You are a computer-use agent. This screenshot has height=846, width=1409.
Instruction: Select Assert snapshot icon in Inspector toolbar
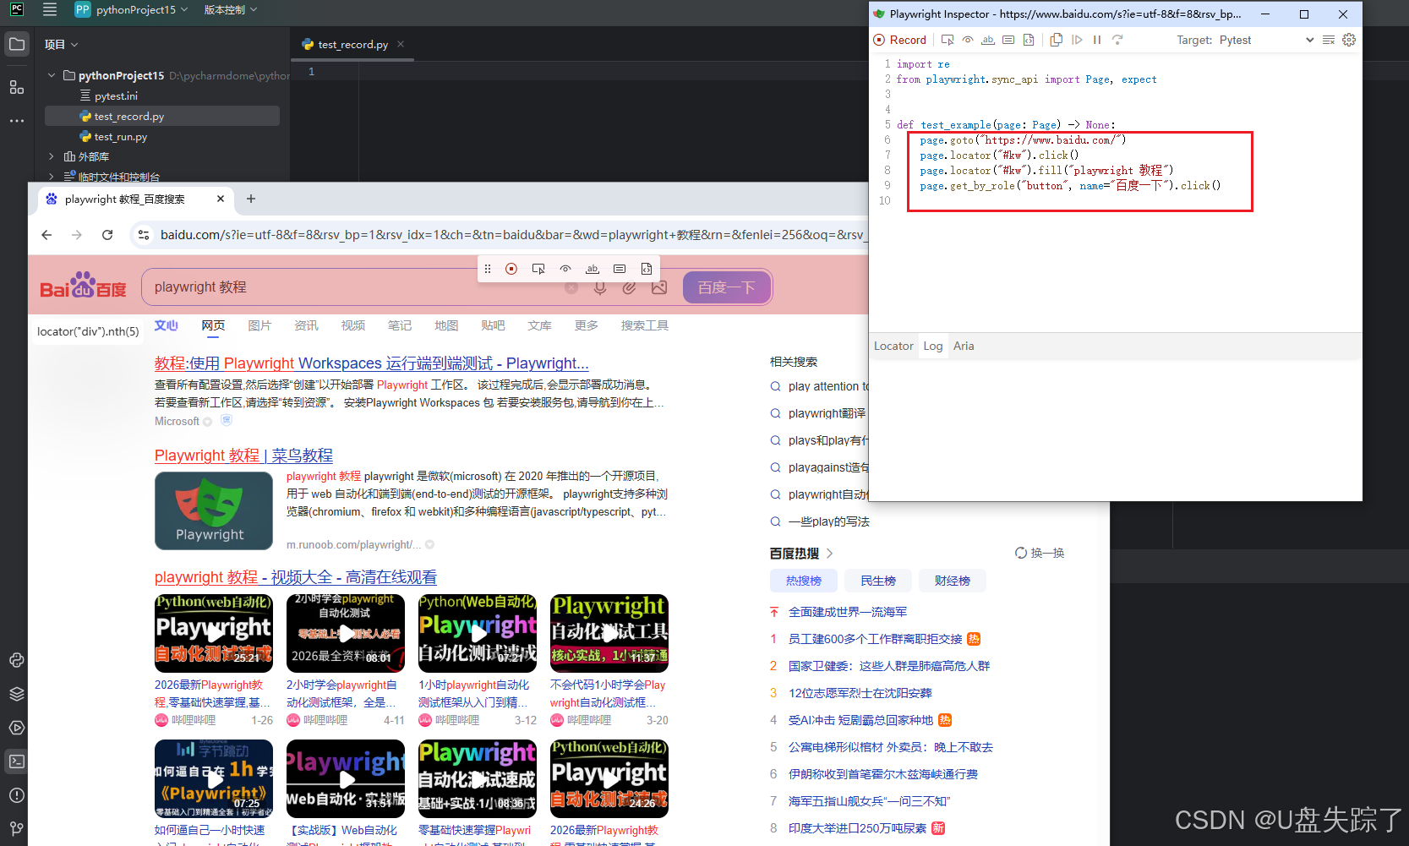point(1029,40)
